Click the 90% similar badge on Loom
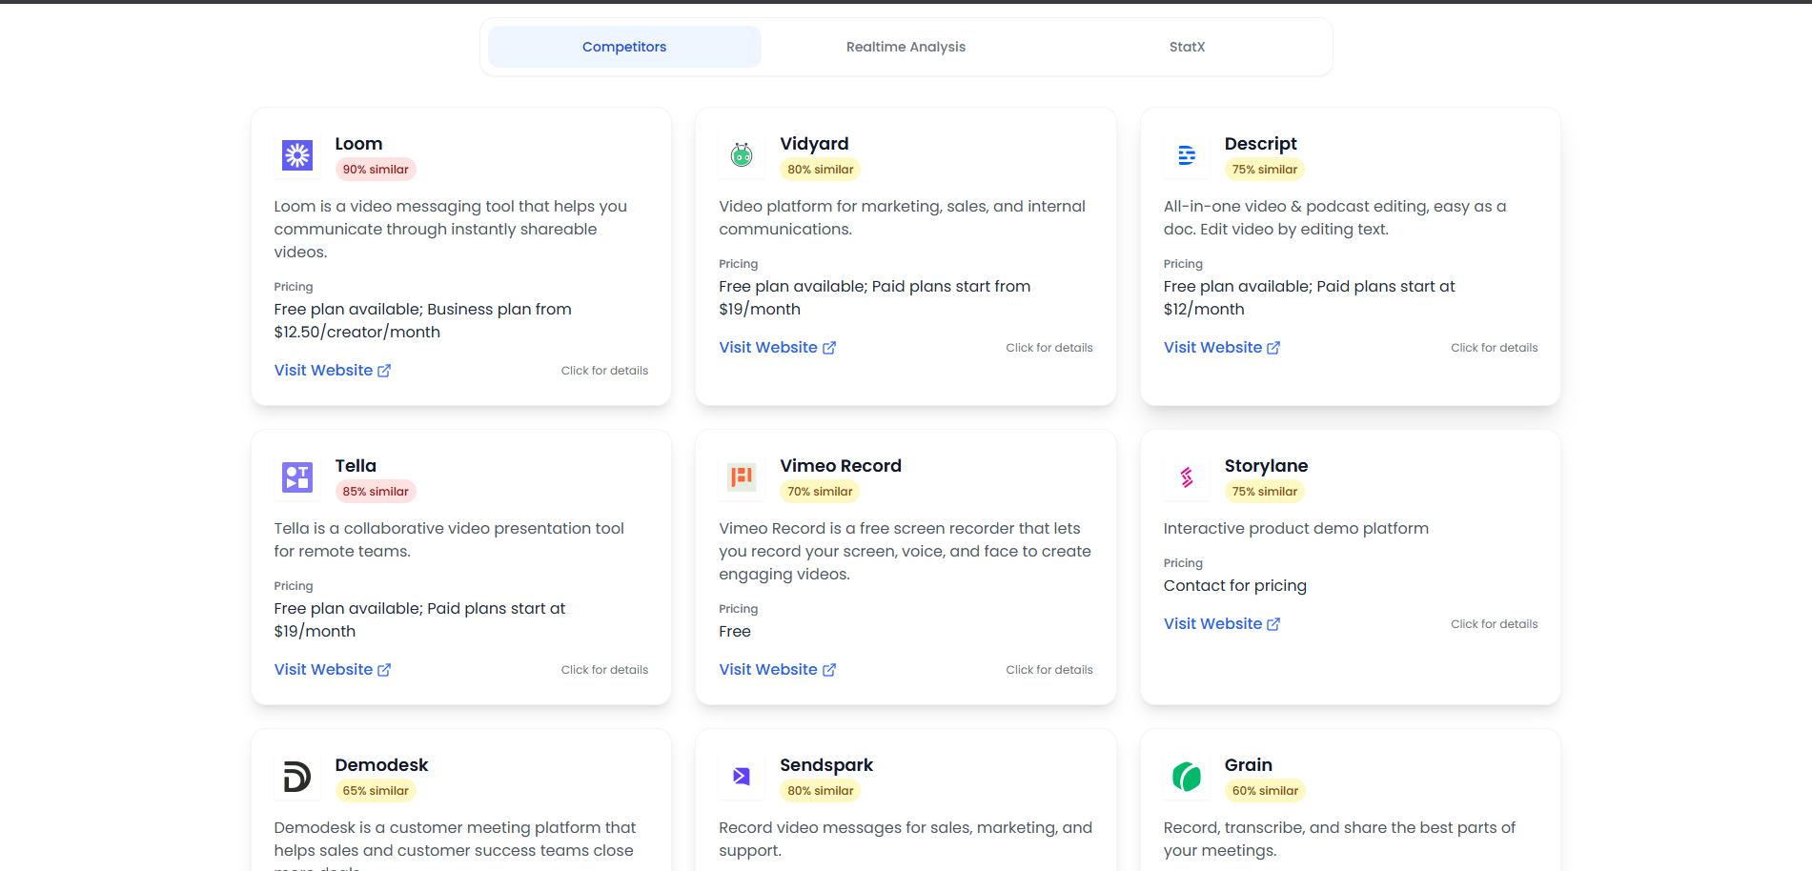This screenshot has height=871, width=1812. (376, 170)
